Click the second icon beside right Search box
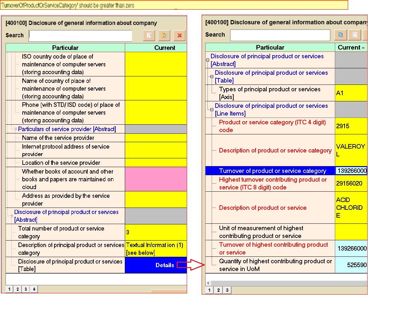 point(355,35)
